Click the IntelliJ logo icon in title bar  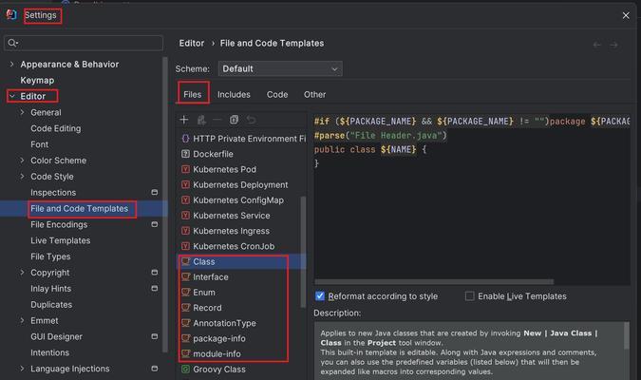pos(11,15)
